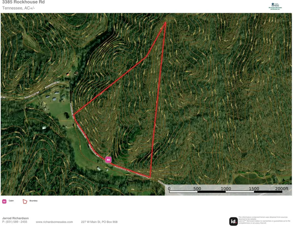
Task: Click the 3385 Rockhouse Rd title
Action: pos(23,2)
